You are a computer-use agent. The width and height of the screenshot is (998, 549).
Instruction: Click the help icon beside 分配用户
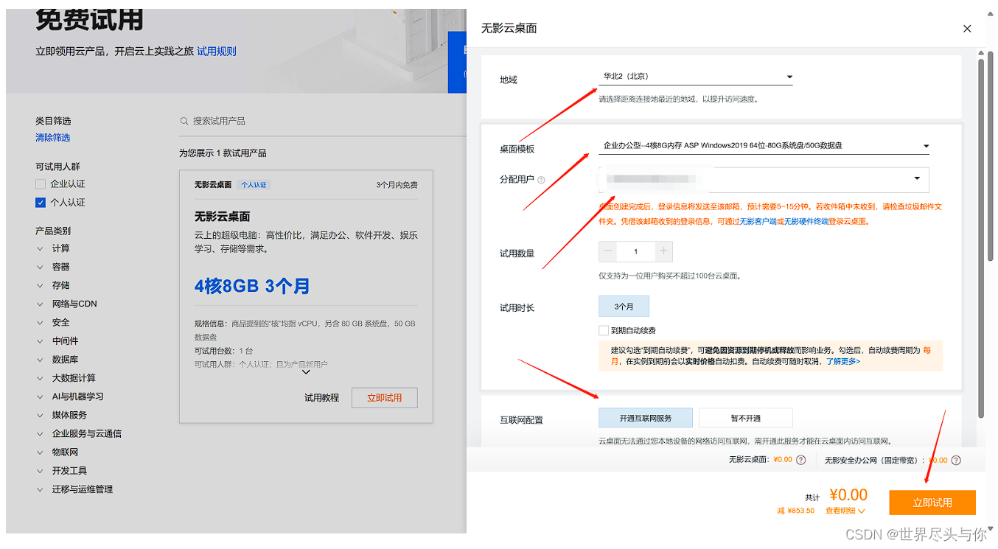click(541, 180)
